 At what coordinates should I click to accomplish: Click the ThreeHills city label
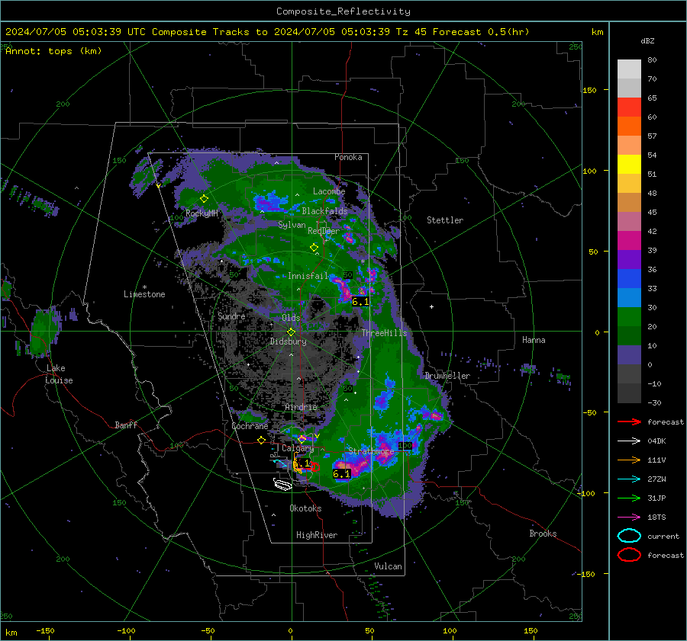(384, 333)
